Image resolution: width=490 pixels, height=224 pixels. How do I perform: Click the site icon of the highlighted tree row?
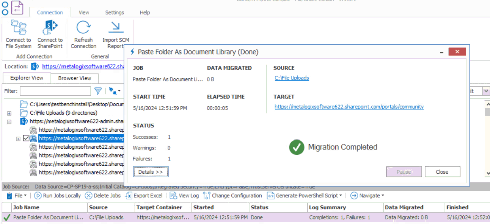click(33, 138)
